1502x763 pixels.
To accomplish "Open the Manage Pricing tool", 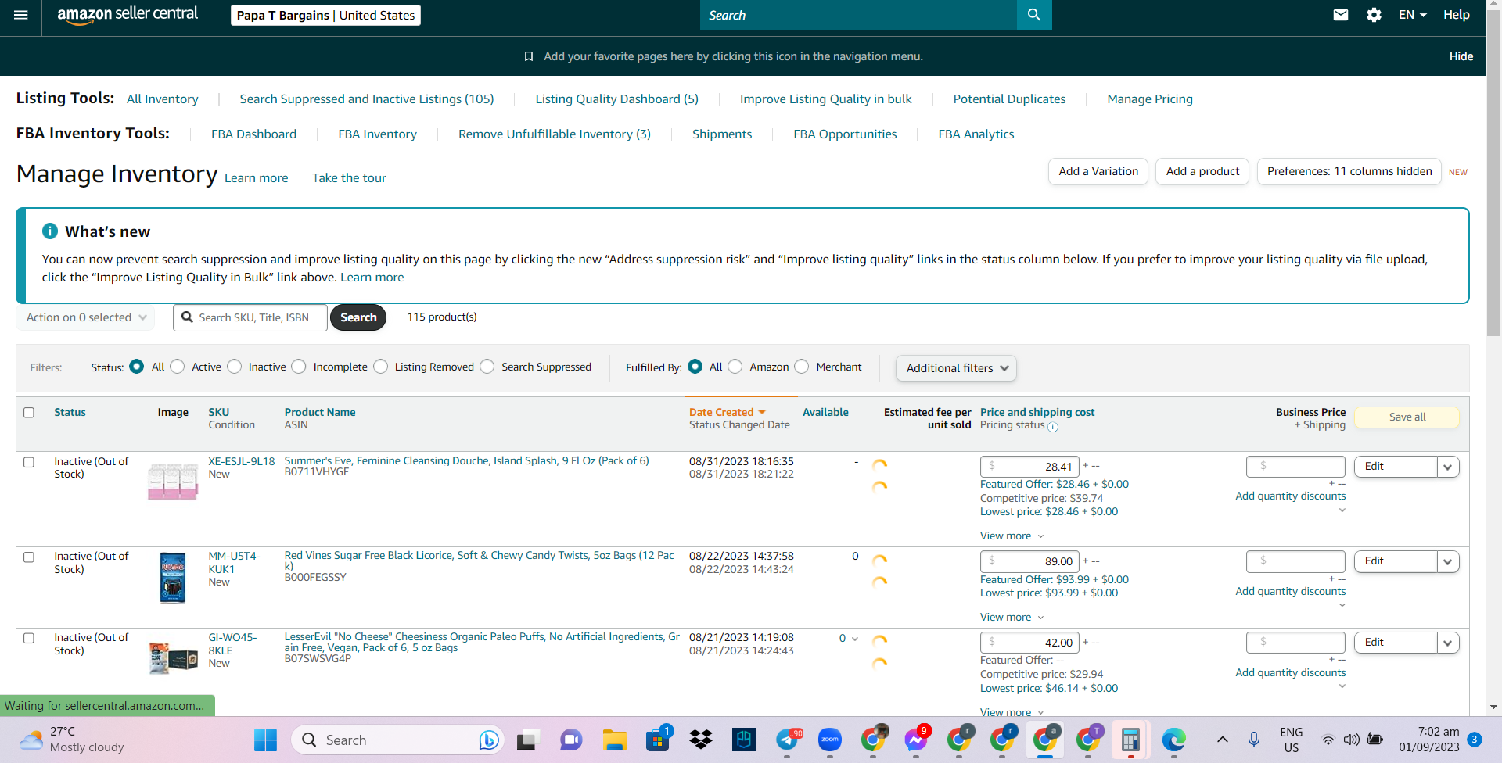I will coord(1150,99).
